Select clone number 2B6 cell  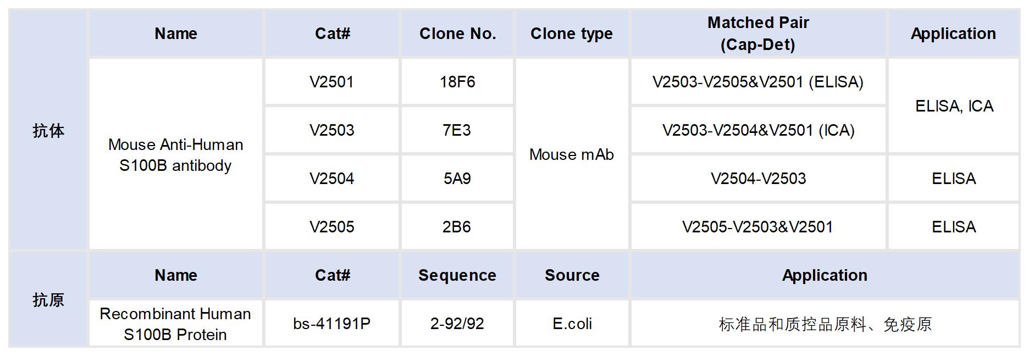coord(457,227)
